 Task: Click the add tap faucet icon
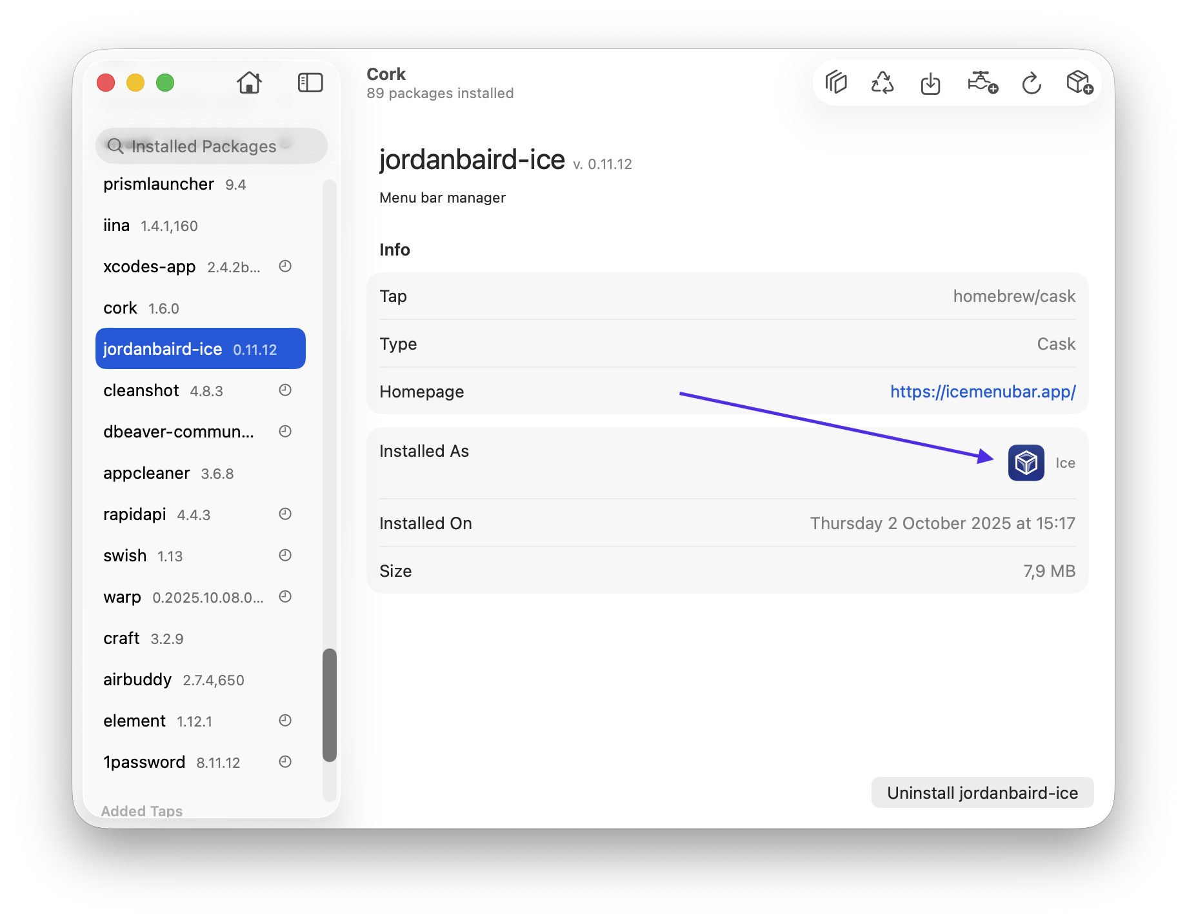point(982,83)
